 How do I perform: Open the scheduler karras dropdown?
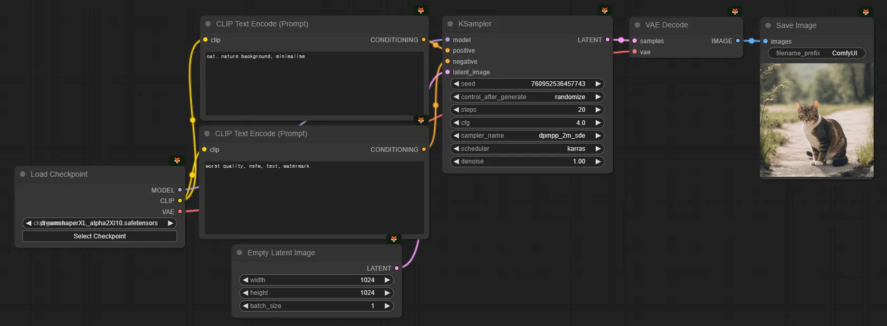(x=527, y=149)
